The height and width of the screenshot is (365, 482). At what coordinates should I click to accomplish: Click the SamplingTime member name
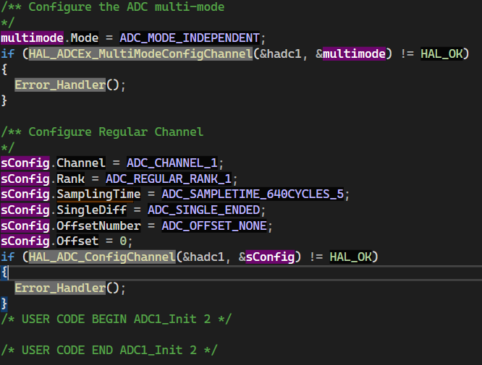(x=98, y=194)
